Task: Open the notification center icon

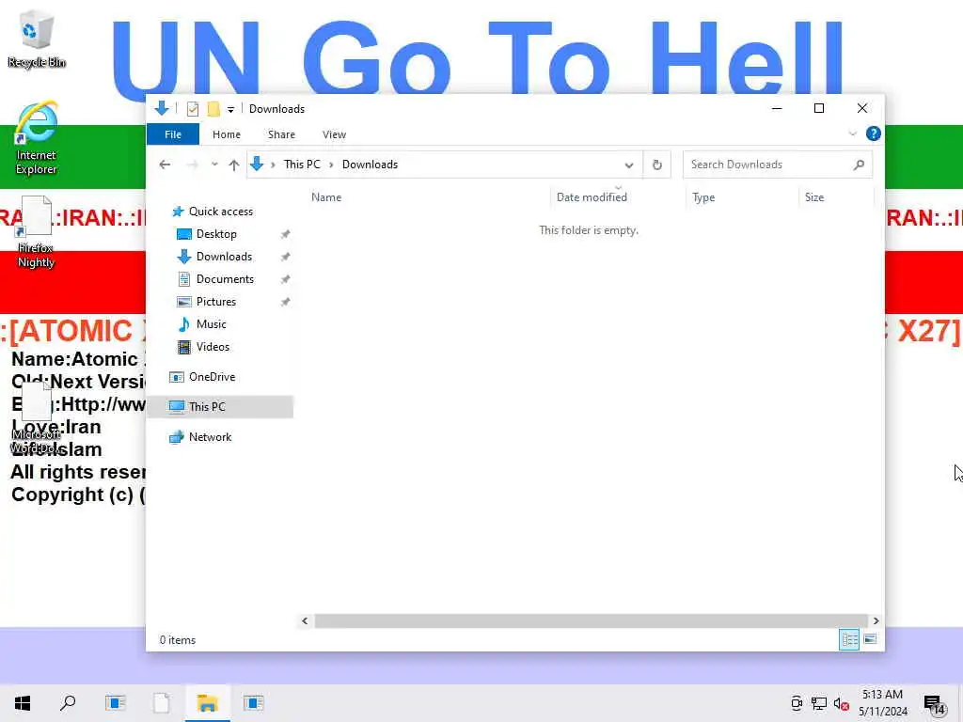Action: [935, 704]
